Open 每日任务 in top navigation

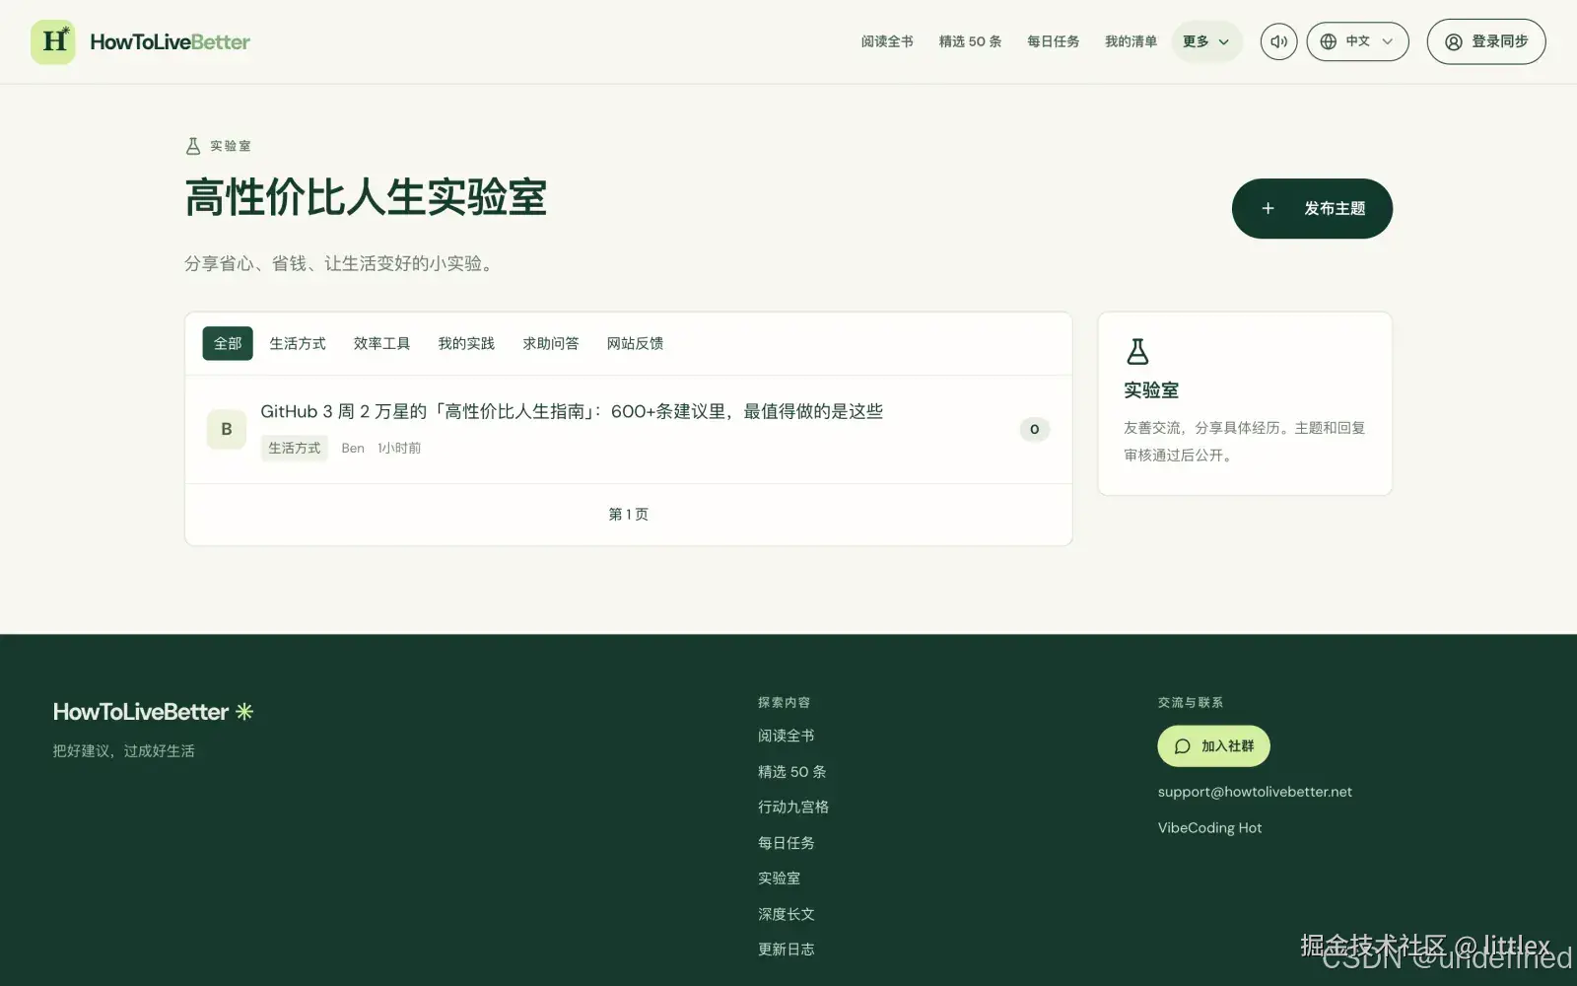(x=1053, y=41)
